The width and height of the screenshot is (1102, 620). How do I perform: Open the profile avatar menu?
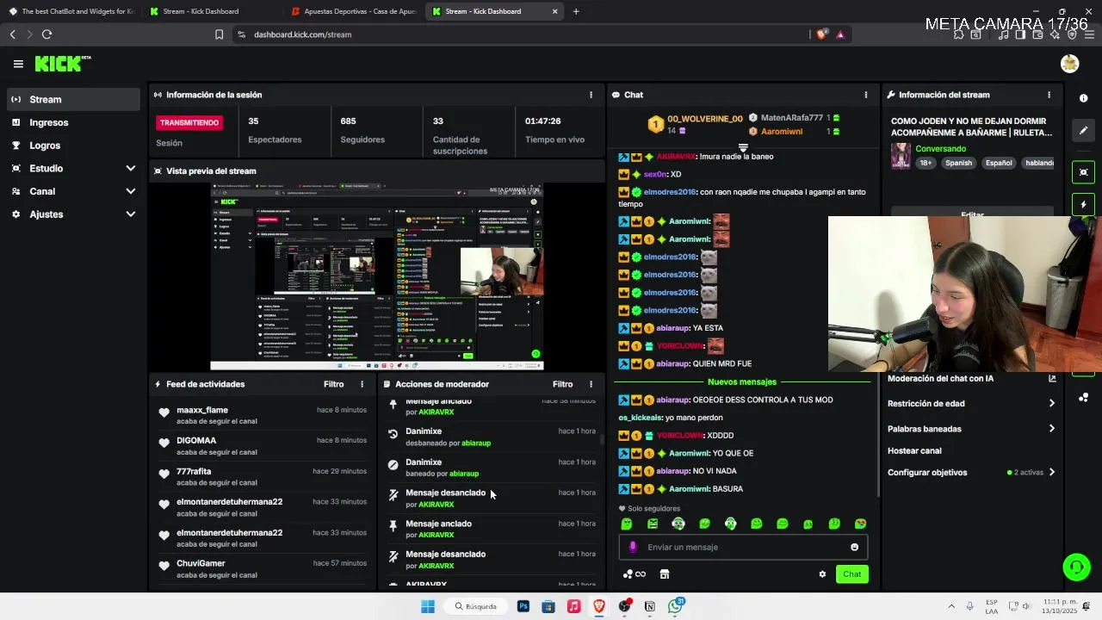click(x=1069, y=64)
